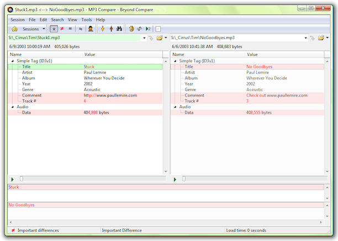This screenshot has height=241, width=338.
Task: Select left Track # row with value 4
Action: [85, 101]
